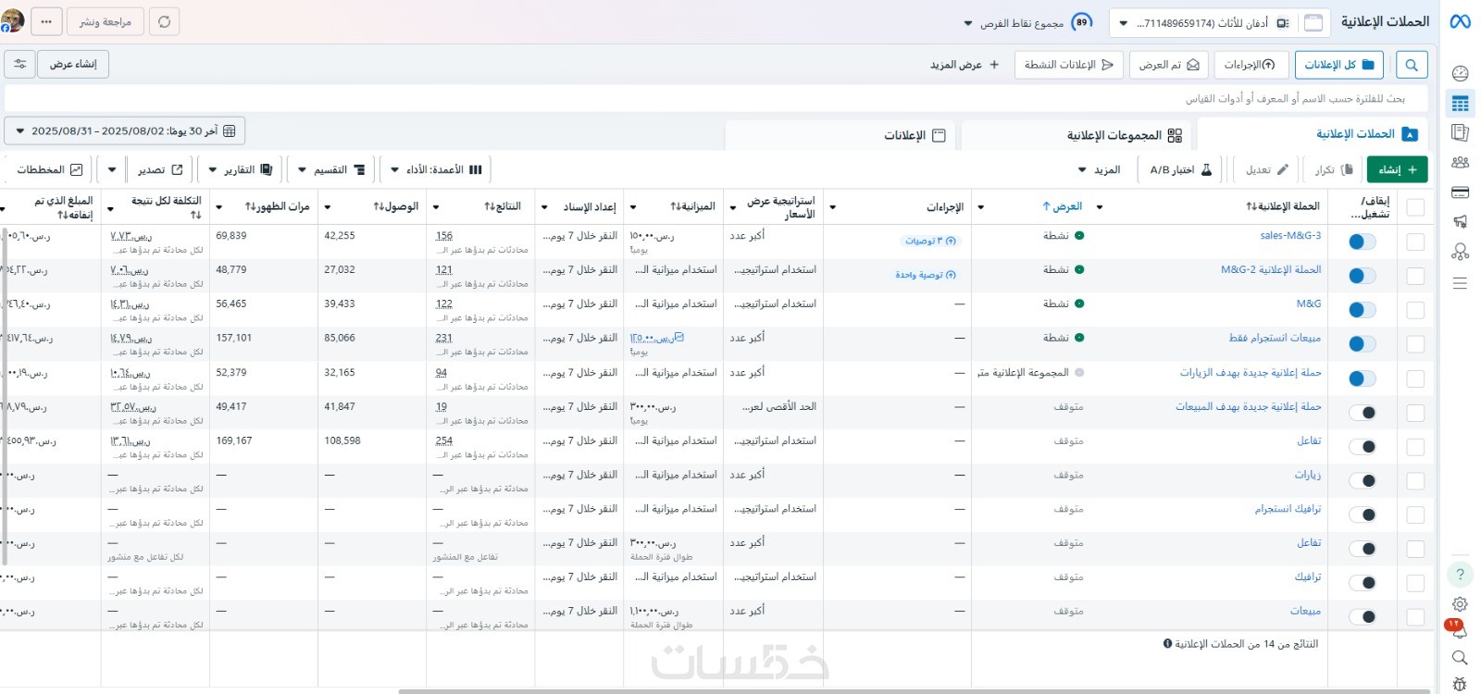Open the المزيد (more) toolbar dropdown
The image size is (1481, 694).
point(1100,169)
